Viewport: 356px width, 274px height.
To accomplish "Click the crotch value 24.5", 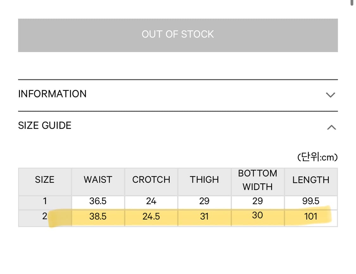I will [x=151, y=217].
